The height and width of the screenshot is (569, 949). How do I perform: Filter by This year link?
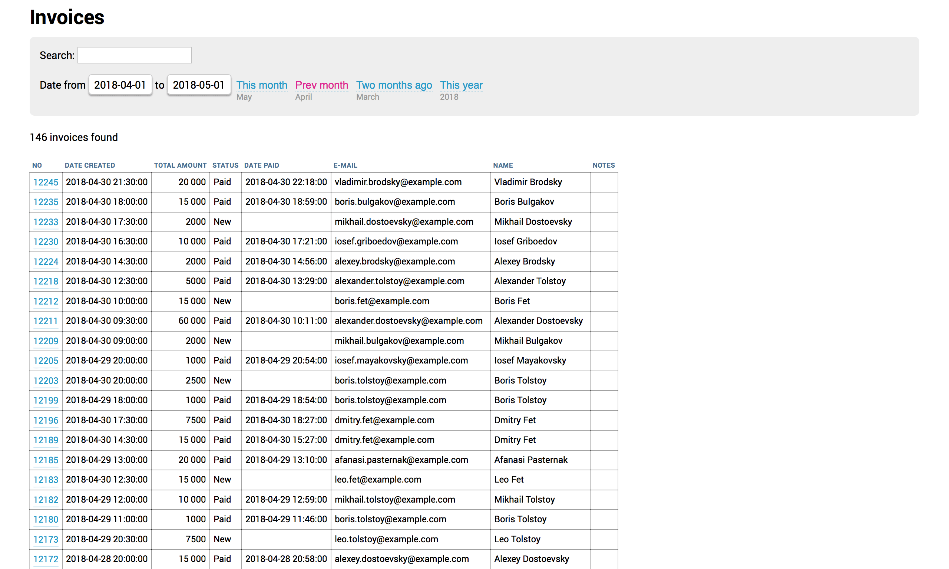pos(461,85)
